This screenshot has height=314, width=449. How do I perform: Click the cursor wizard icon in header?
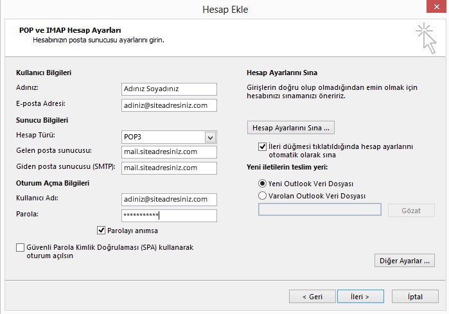click(426, 38)
